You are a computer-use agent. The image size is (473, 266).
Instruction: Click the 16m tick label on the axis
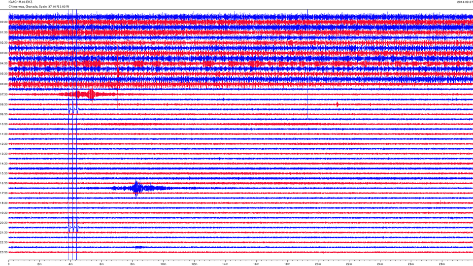(256, 264)
